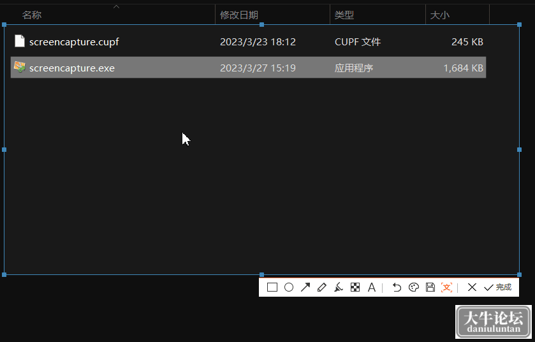This screenshot has height=342, width=535.
Task: Click the bottom-left selection resize handle
Action: pyautogui.click(x=4, y=274)
